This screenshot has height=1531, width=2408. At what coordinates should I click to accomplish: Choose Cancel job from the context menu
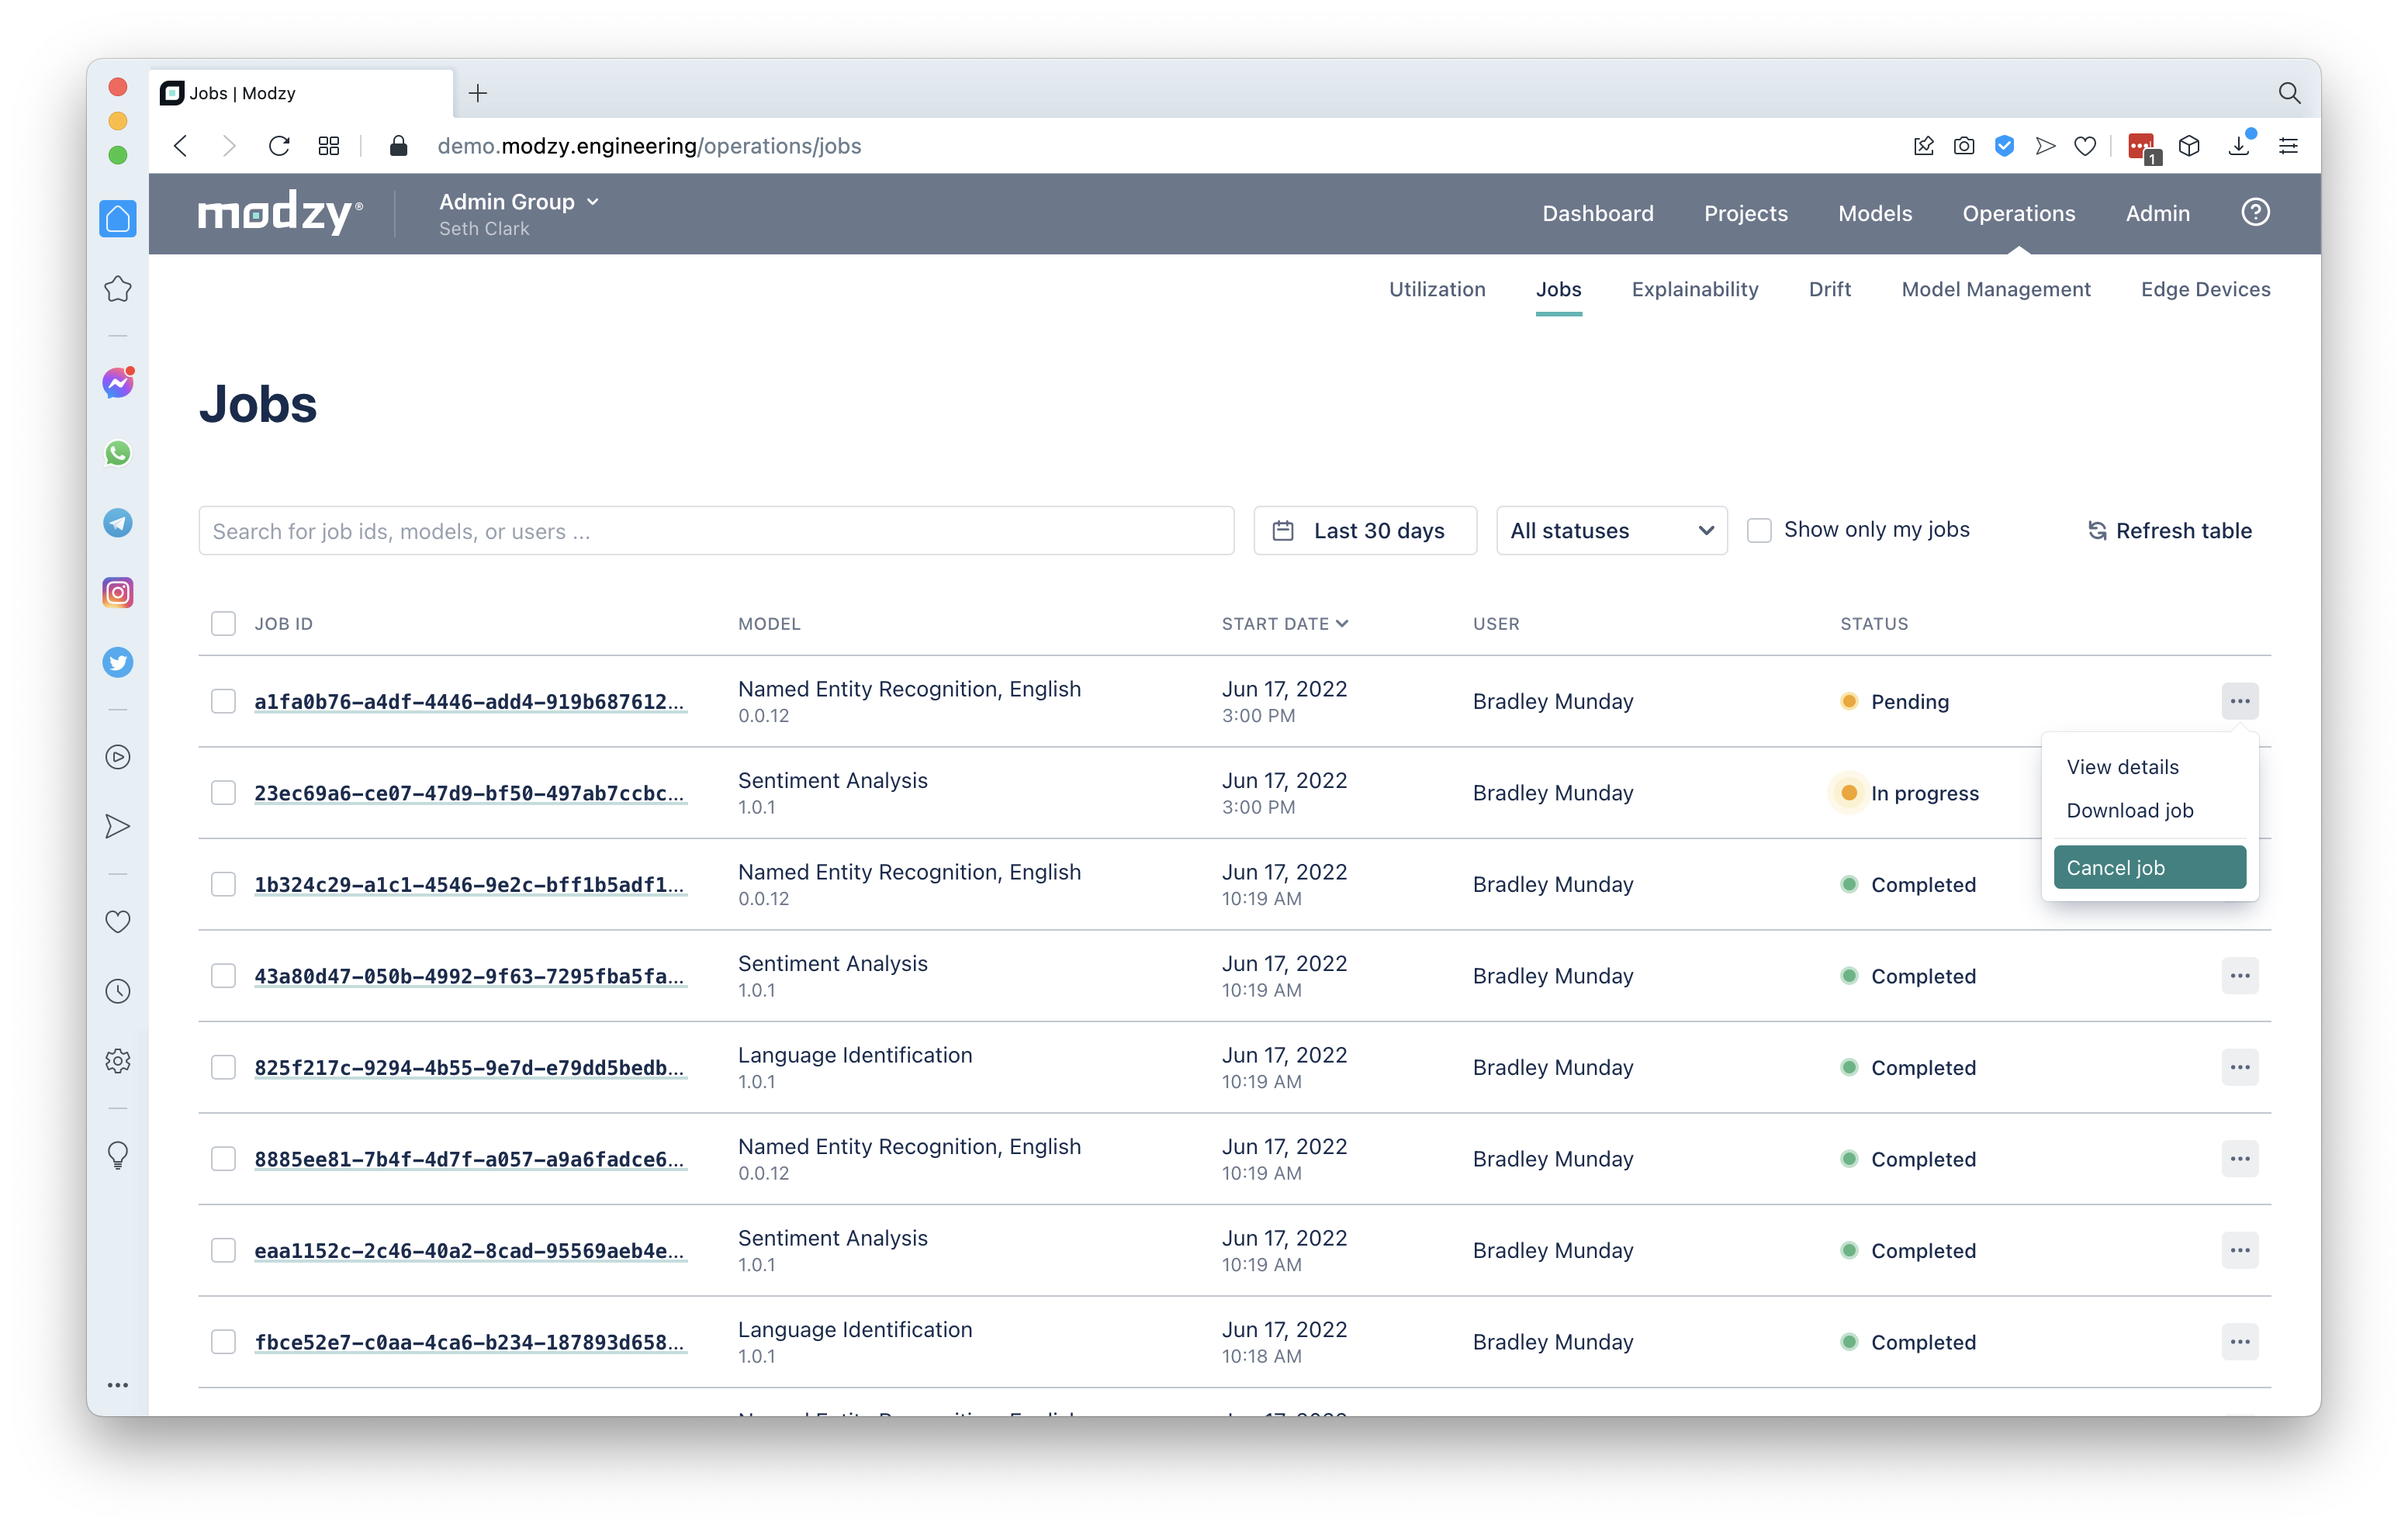point(2149,868)
